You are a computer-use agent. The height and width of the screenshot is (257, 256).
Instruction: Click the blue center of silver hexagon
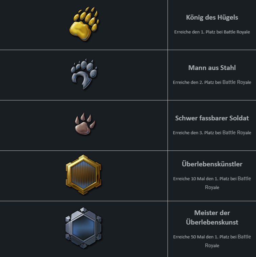pyautogui.click(x=83, y=228)
